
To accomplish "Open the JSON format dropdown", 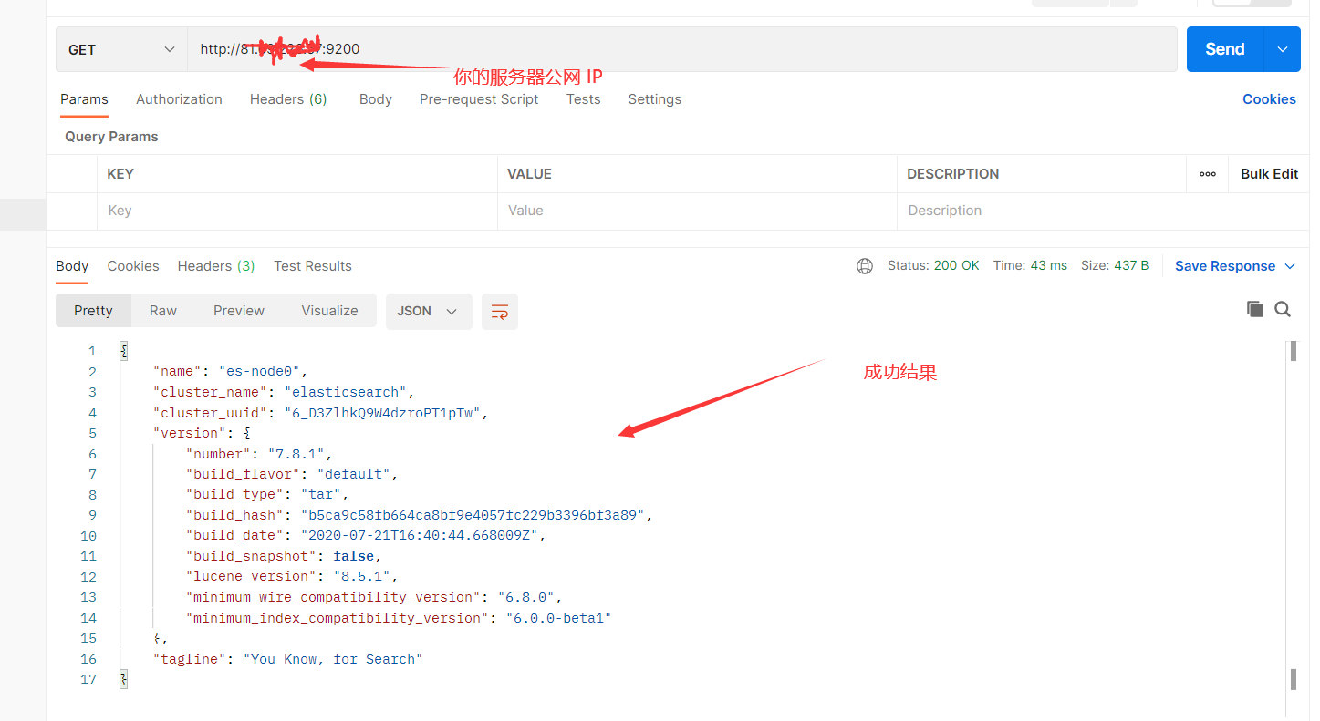I will coord(429,311).
